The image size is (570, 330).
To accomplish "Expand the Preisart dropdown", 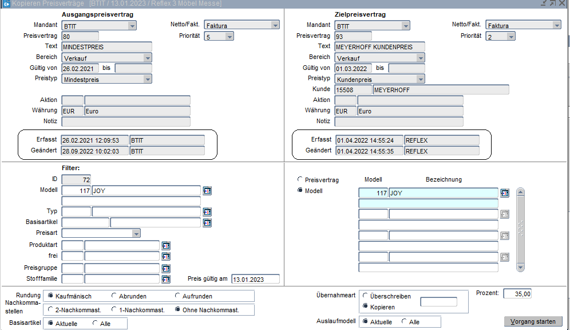I will pos(136,233).
